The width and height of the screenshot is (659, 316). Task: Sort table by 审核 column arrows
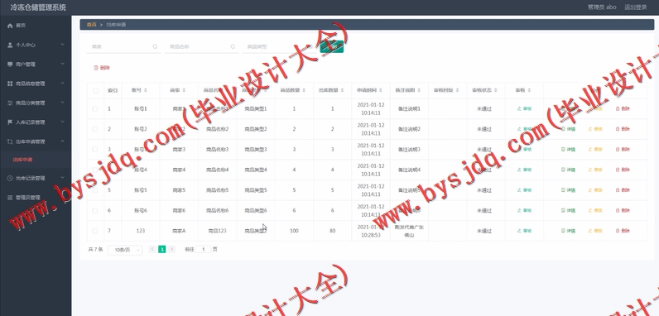click(x=529, y=90)
